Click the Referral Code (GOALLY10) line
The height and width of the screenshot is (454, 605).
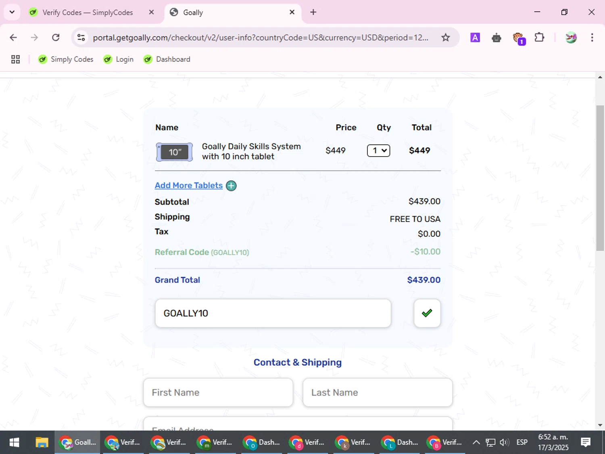coord(202,252)
